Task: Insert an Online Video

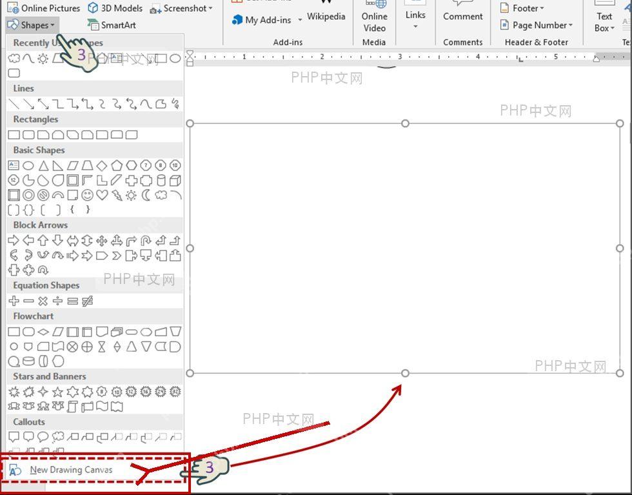Action: pyautogui.click(x=375, y=17)
